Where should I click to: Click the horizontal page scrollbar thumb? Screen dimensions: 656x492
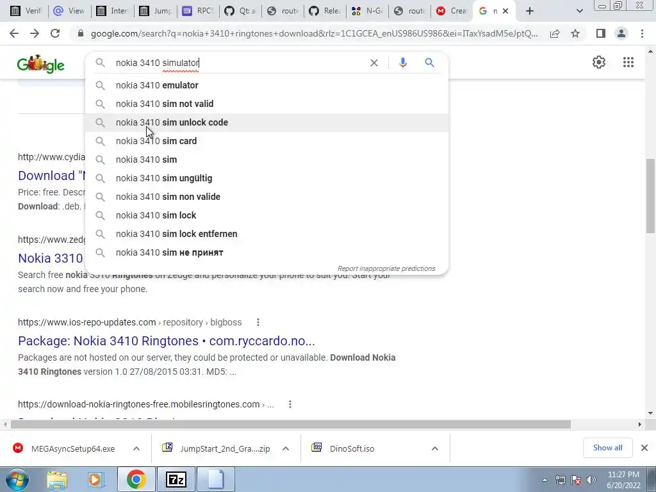pos(290,424)
